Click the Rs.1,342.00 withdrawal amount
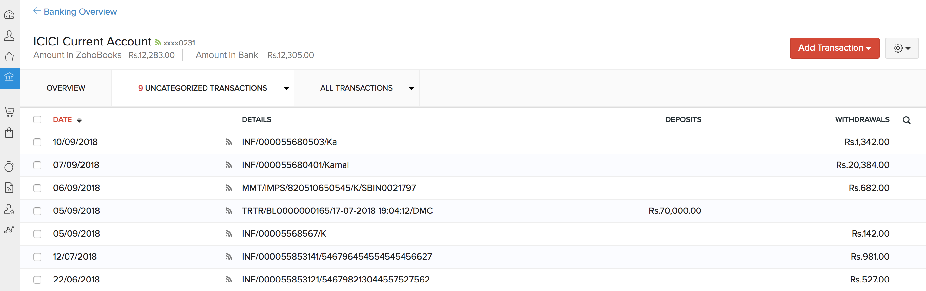Viewport: 926px width, 291px height. 867,142
